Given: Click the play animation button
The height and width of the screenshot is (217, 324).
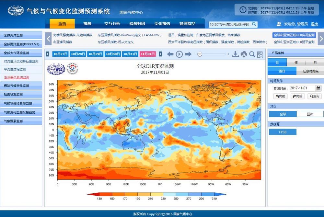Looking at the screenshot, I should tap(179, 54).
